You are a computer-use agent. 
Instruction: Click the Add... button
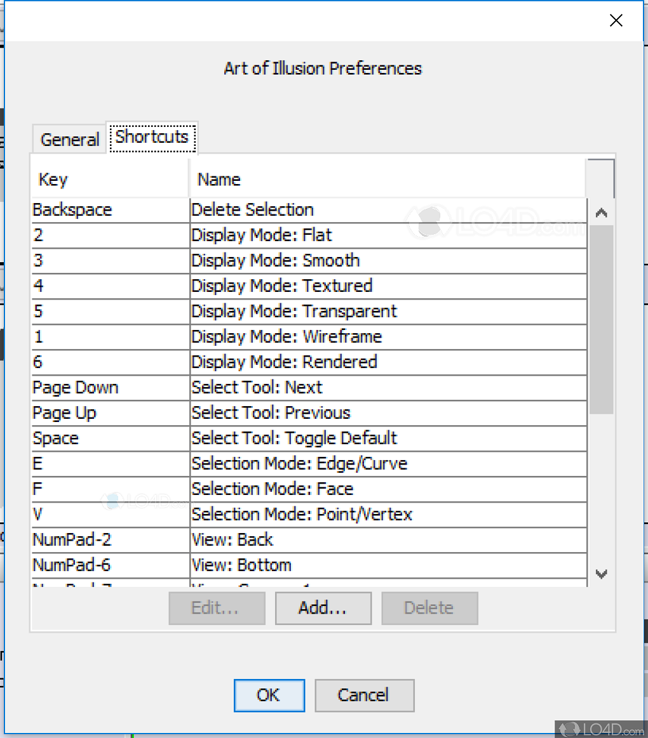[x=323, y=608]
